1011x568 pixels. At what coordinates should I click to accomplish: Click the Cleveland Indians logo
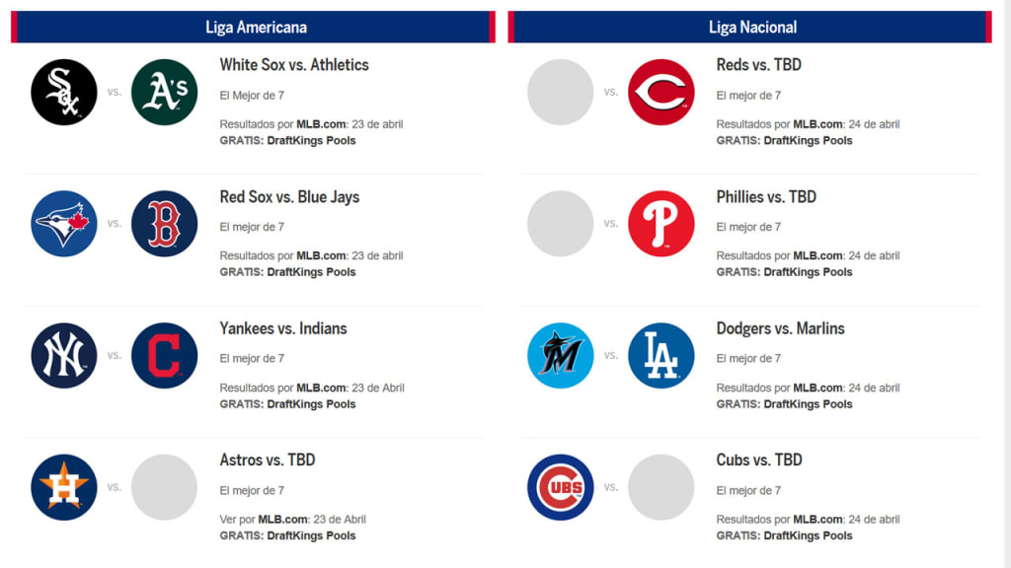[164, 355]
